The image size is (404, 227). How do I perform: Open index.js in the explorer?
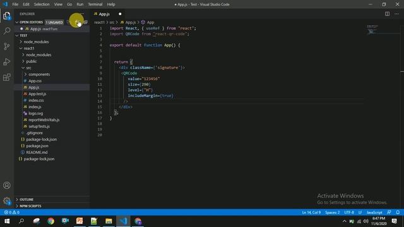35,107
